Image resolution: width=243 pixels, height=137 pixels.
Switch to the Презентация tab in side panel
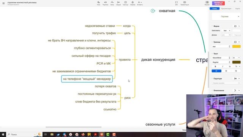tap(226, 8)
